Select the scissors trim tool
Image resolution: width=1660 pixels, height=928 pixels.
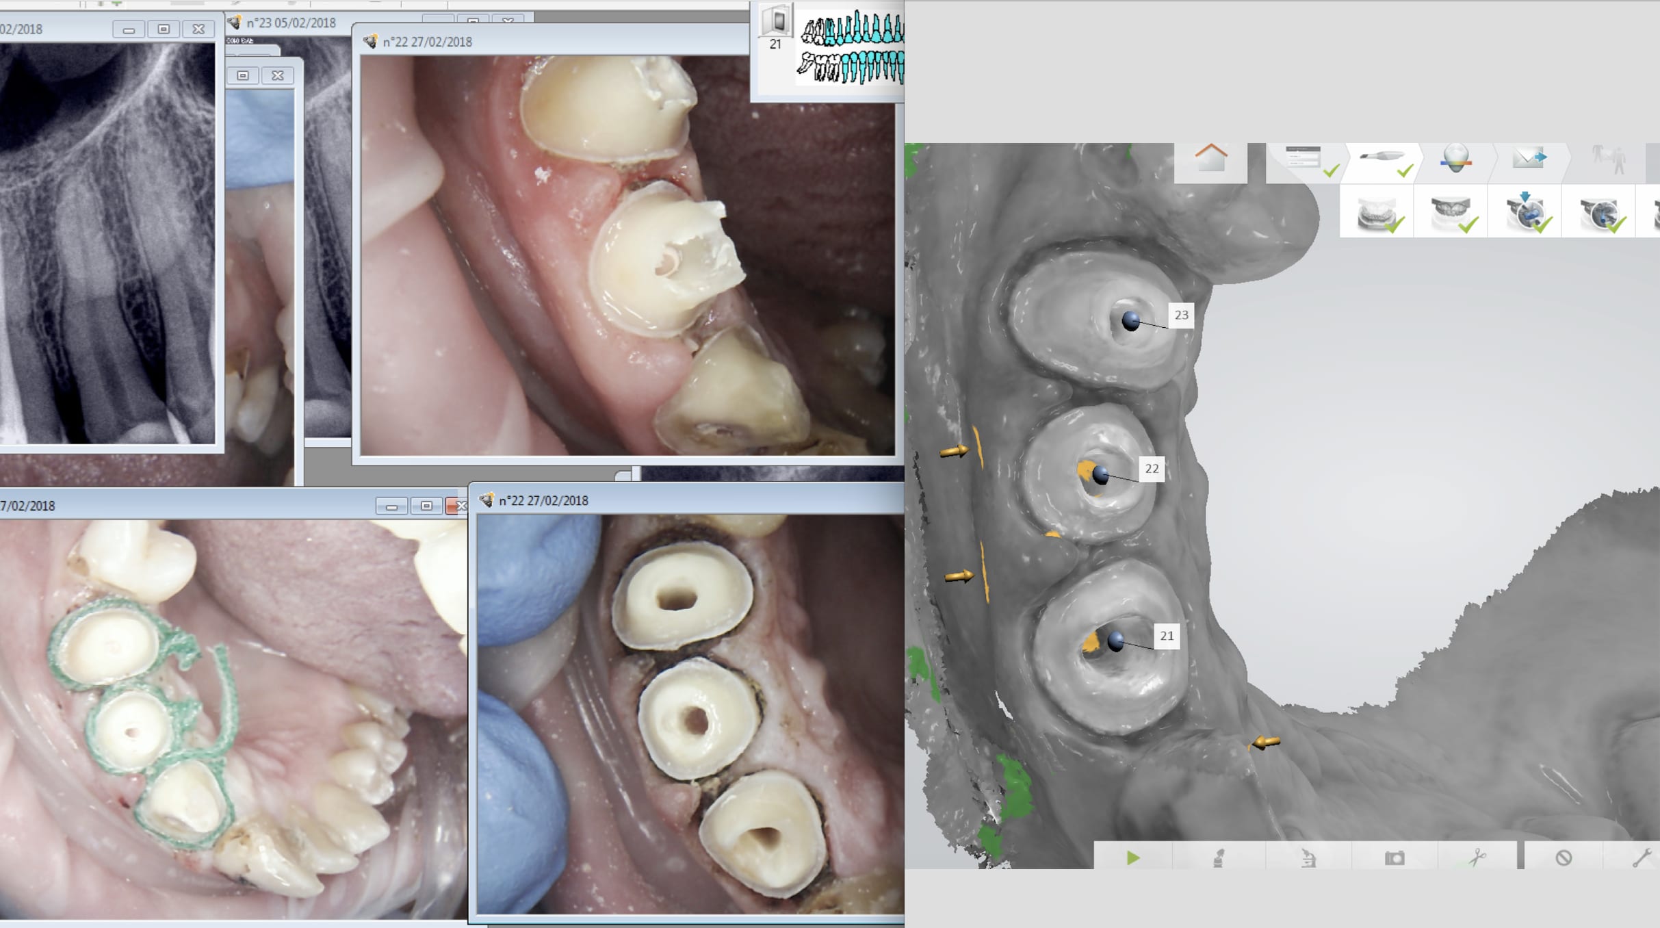click(x=1477, y=858)
